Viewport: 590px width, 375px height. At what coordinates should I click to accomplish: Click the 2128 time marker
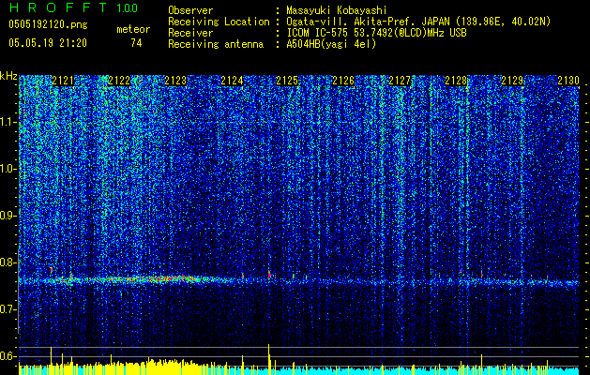456,80
